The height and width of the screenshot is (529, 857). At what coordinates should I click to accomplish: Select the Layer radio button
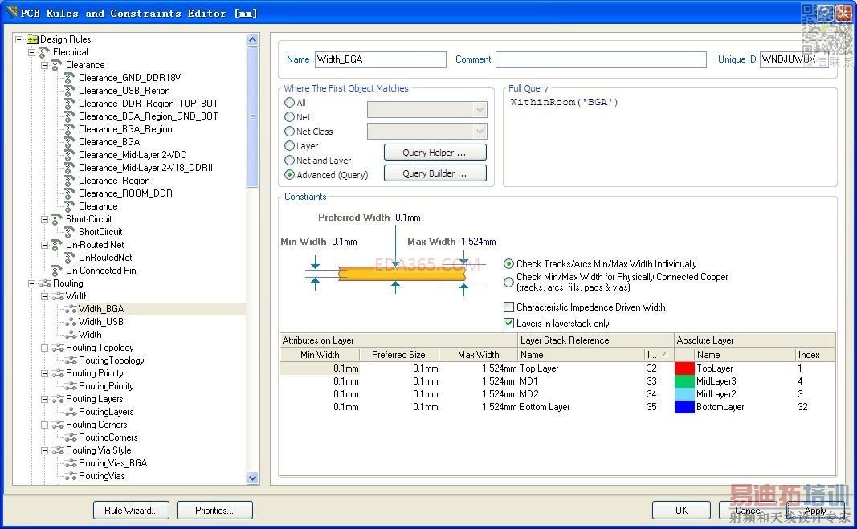pyautogui.click(x=290, y=146)
